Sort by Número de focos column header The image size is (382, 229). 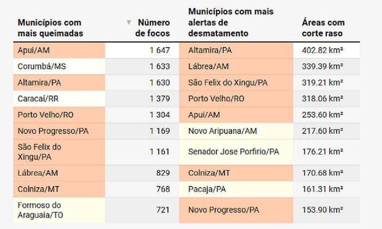[153, 28]
